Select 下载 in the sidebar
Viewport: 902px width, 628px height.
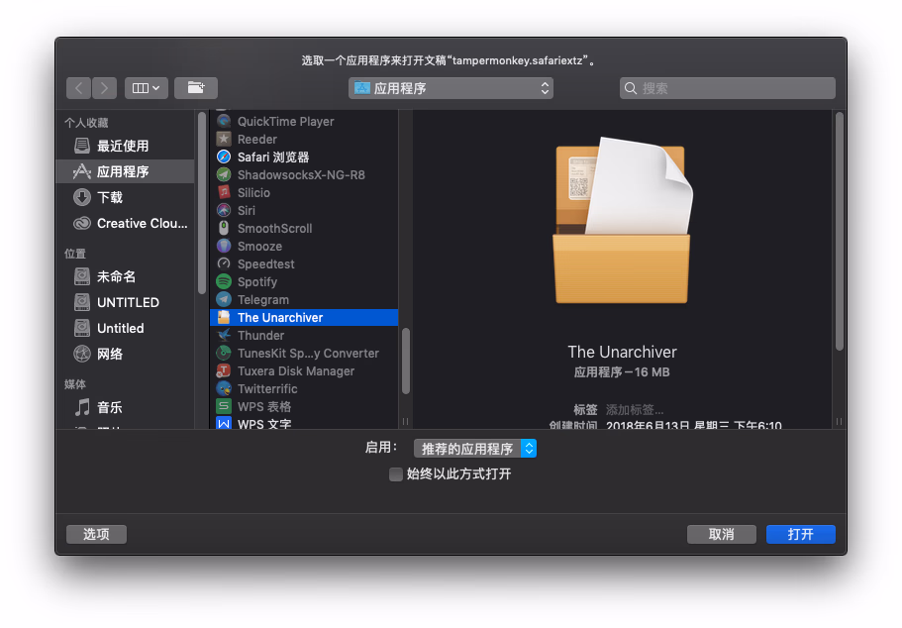pyautogui.click(x=109, y=197)
